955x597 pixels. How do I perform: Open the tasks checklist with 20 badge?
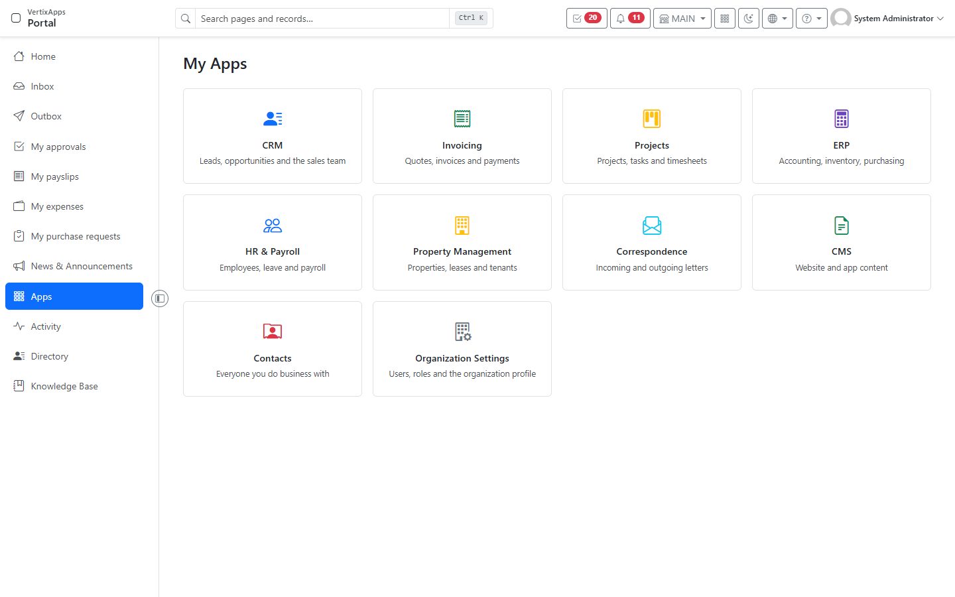[587, 19]
